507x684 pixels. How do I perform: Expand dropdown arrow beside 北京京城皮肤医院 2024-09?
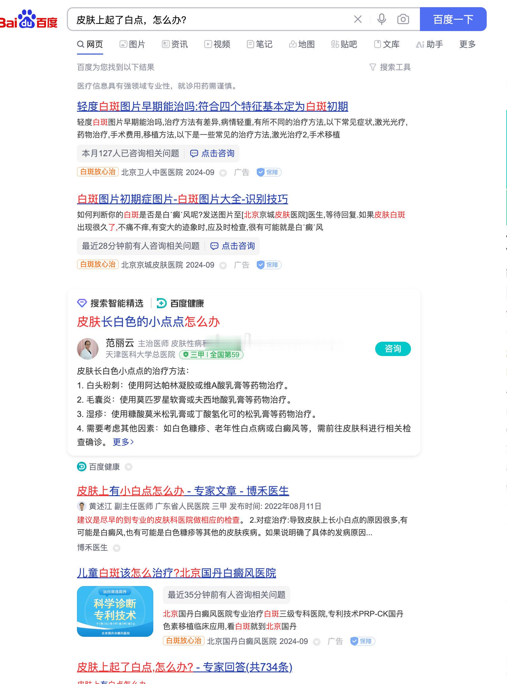pos(223,266)
